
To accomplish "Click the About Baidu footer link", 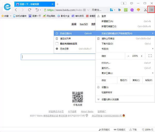I will pyautogui.click(x=87, y=111).
